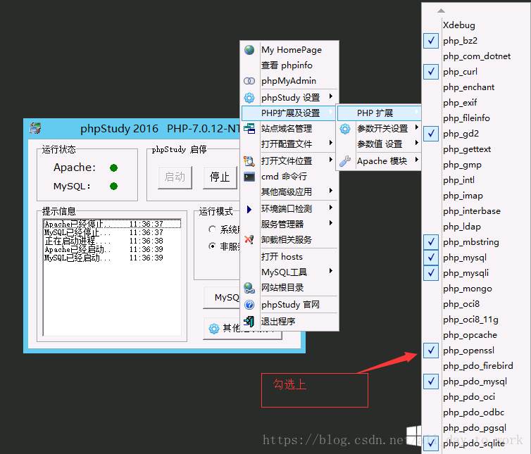Click the greyed 启动 start button

175,177
